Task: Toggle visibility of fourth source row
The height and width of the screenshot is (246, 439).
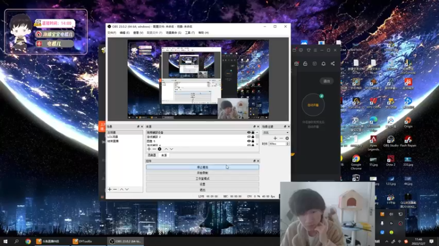Action: [x=249, y=145]
